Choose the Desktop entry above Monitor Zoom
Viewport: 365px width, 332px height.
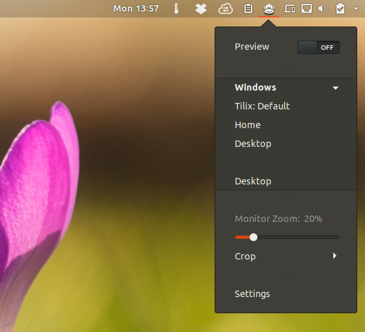[286, 181]
